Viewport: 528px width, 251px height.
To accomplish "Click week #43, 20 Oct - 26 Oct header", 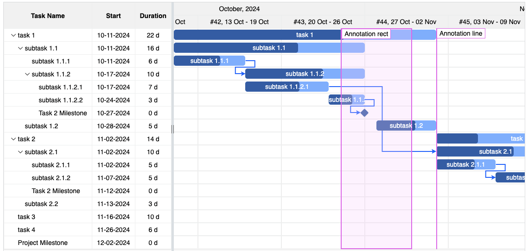I will coord(323,22).
